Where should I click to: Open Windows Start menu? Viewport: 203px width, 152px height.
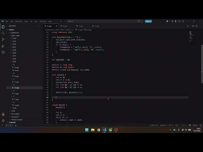pos(87,130)
